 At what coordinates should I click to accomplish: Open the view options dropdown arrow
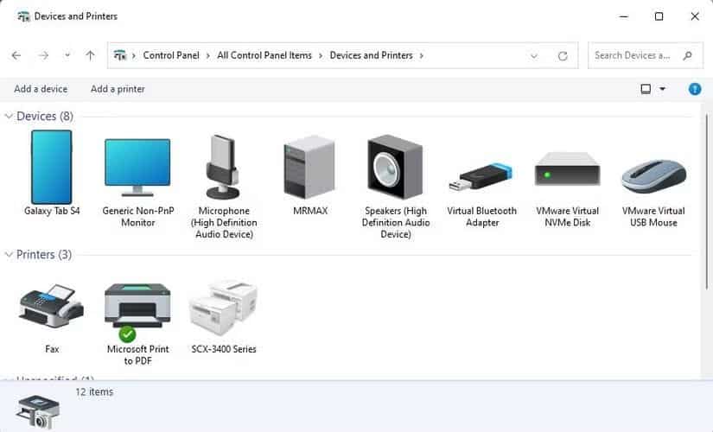(x=663, y=89)
